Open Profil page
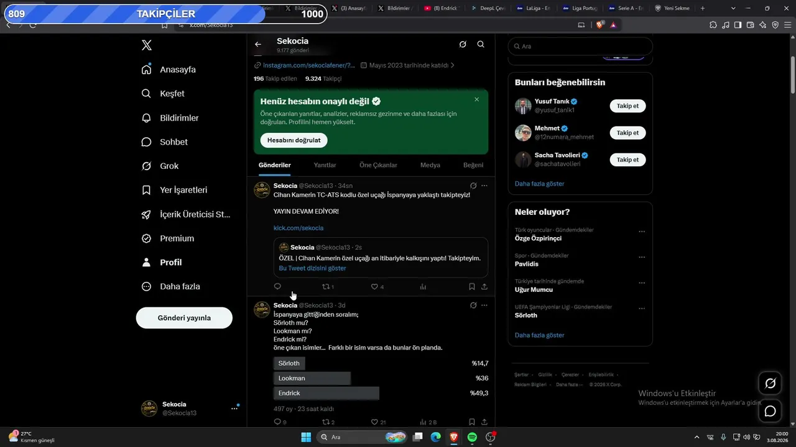This screenshot has height=447, width=796. [161, 263]
